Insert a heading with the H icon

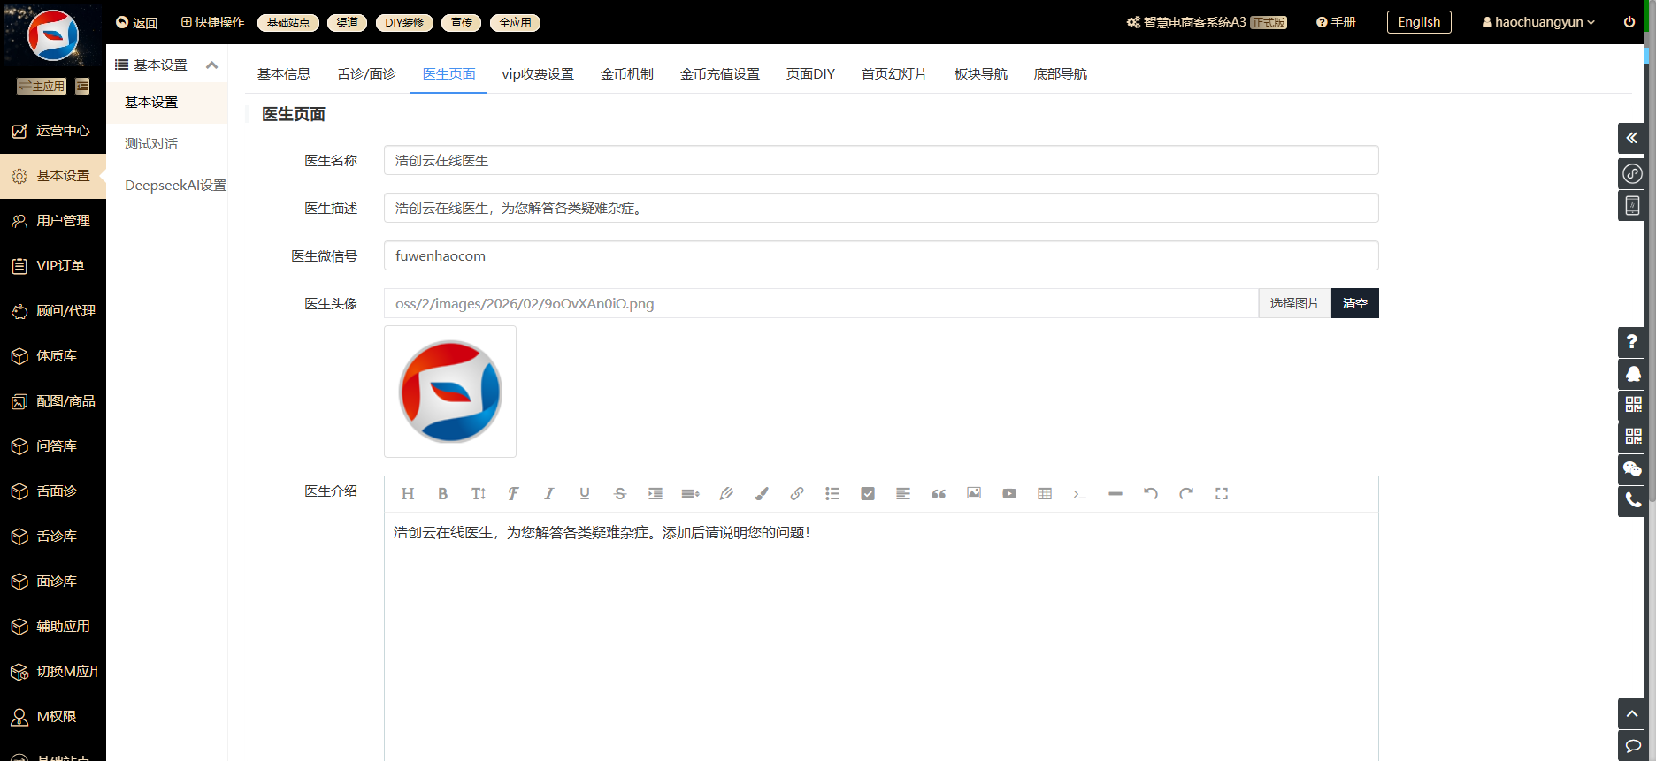(408, 494)
